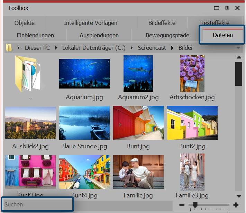The image size is (246, 213).
Task: Go to Screencast folder breadcrumb
Action: (x=152, y=48)
